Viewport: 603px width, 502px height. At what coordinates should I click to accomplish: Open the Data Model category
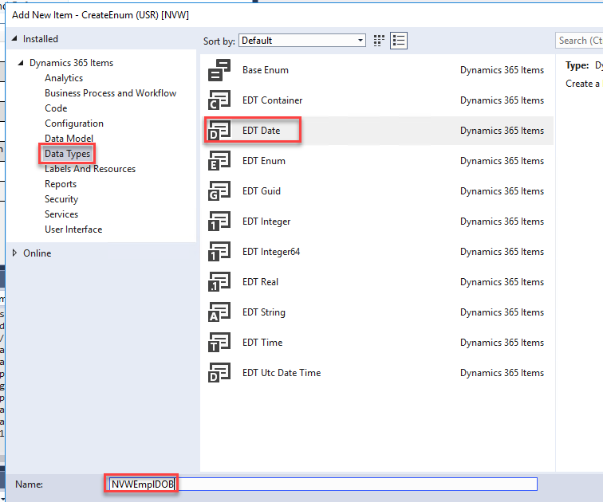click(x=69, y=139)
